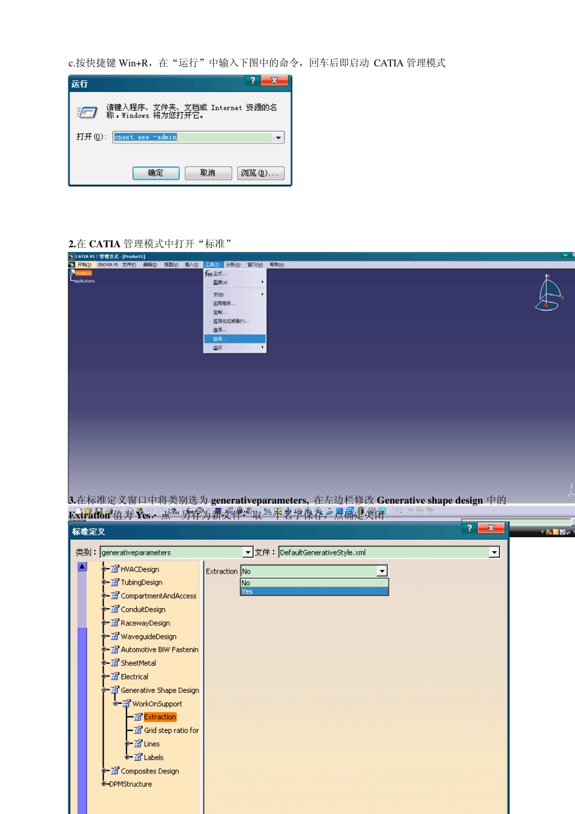Open the command history dropdown in the Run dialog

pyautogui.click(x=278, y=137)
